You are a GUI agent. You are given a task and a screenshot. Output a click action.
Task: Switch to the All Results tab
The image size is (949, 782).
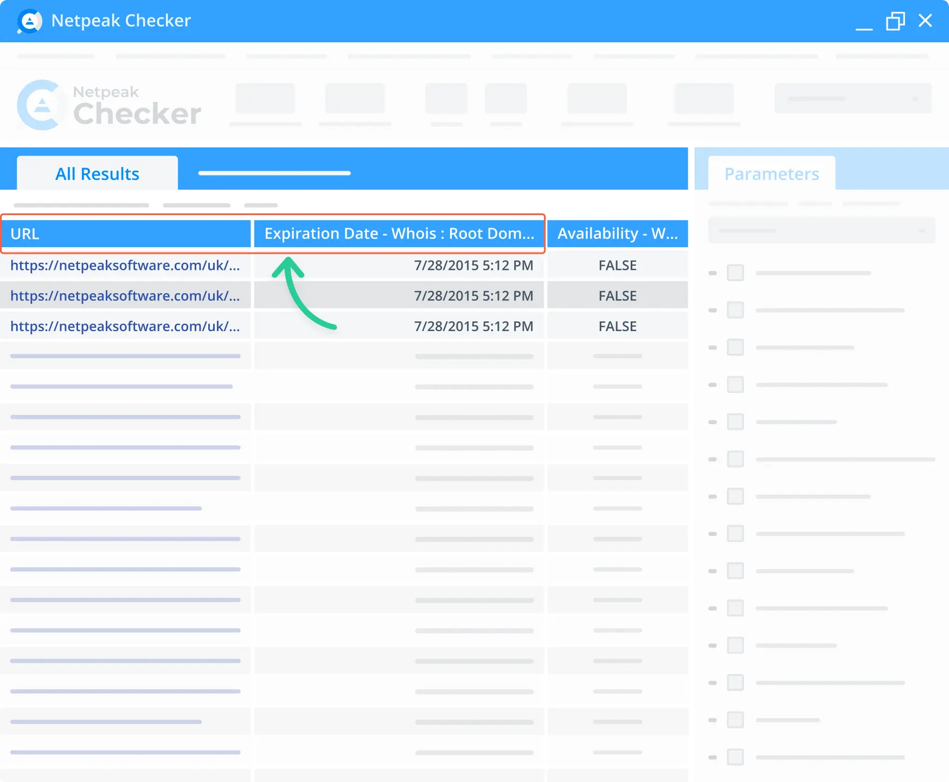pos(97,173)
